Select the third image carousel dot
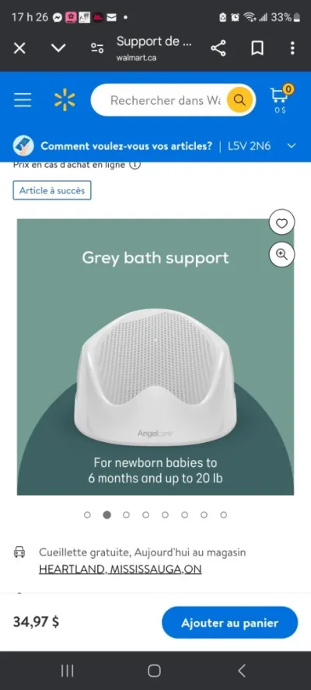This screenshot has width=311, height=690. click(126, 514)
